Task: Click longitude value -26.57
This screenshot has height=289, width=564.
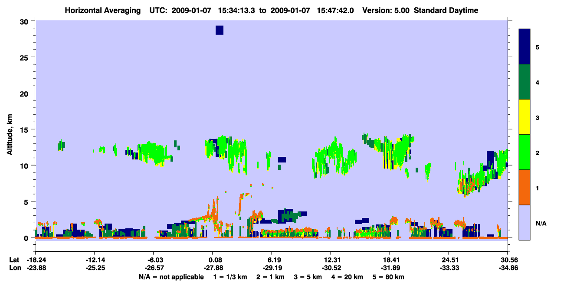Action: [154, 268]
